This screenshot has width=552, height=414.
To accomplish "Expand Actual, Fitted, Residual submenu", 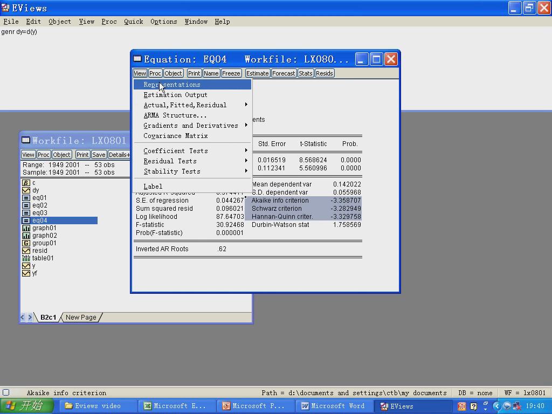I will click(192, 105).
